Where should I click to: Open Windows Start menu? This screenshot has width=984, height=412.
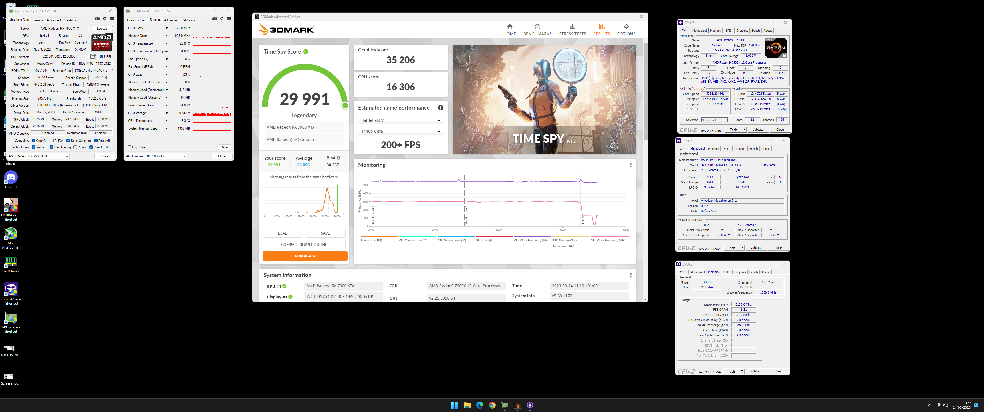(454, 405)
